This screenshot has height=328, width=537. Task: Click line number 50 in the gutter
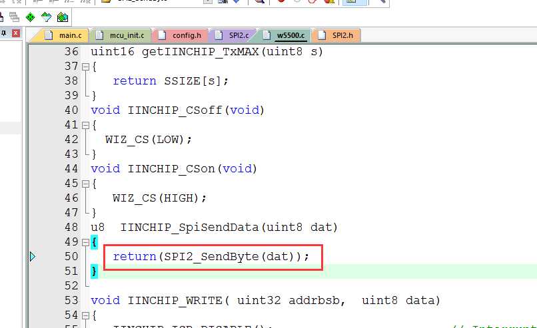(71, 257)
